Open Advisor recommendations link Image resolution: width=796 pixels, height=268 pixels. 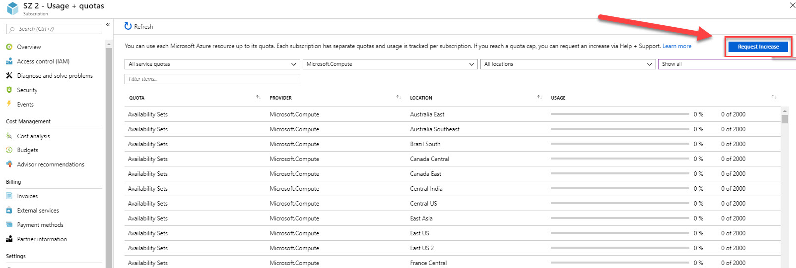[51, 164]
